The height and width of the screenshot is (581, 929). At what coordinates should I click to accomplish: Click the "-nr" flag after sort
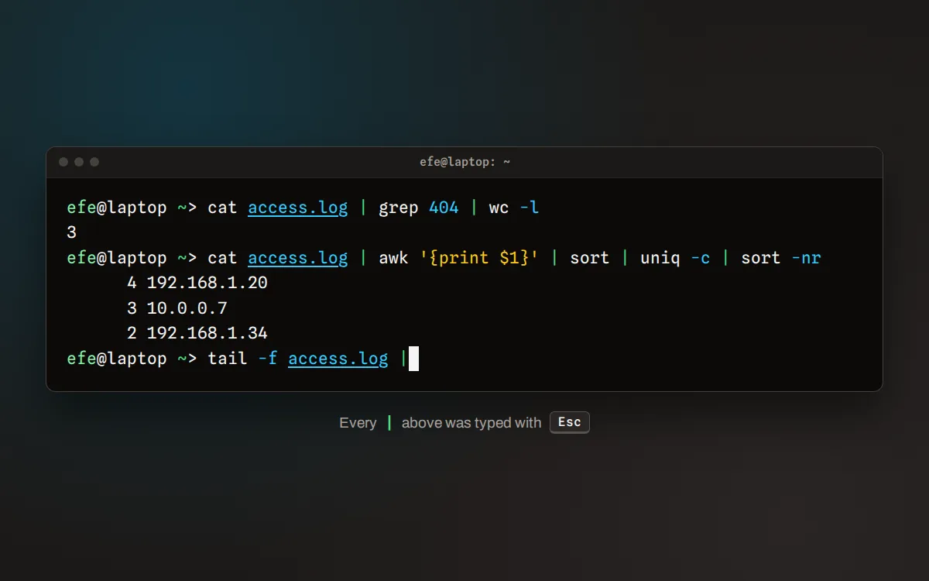coord(806,258)
